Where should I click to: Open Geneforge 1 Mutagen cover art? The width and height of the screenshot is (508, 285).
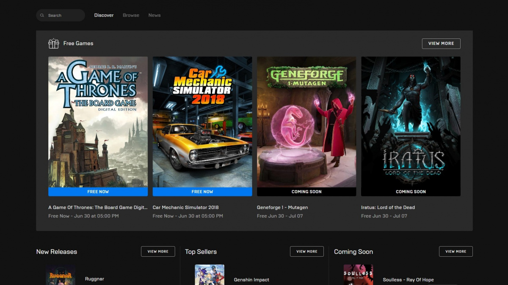pos(306,122)
